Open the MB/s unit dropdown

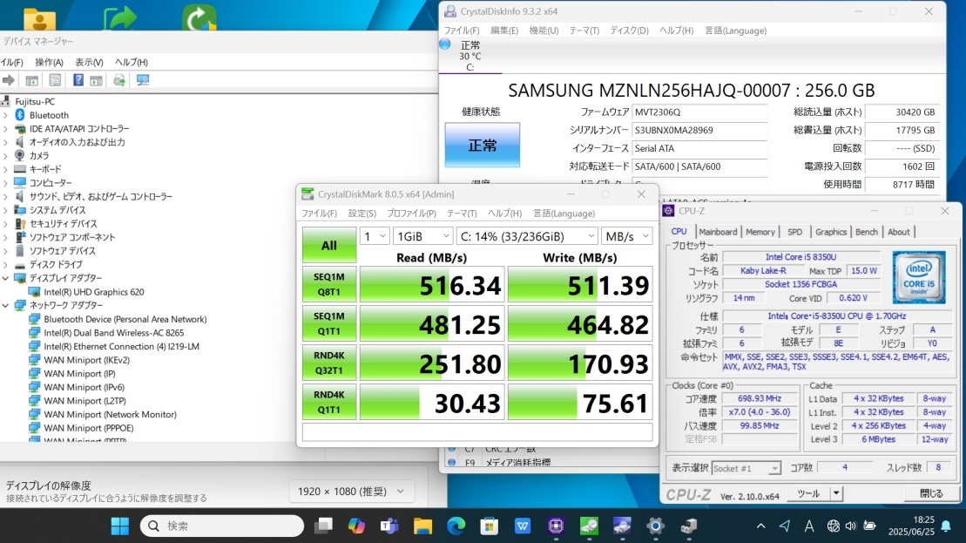pyautogui.click(x=626, y=236)
